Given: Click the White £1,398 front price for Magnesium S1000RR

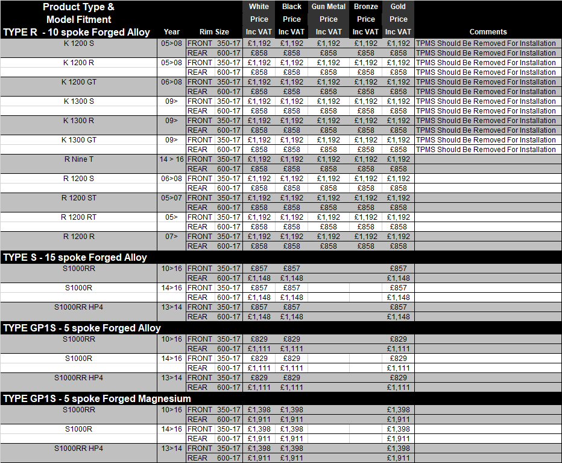Looking at the screenshot, I should point(259,410).
